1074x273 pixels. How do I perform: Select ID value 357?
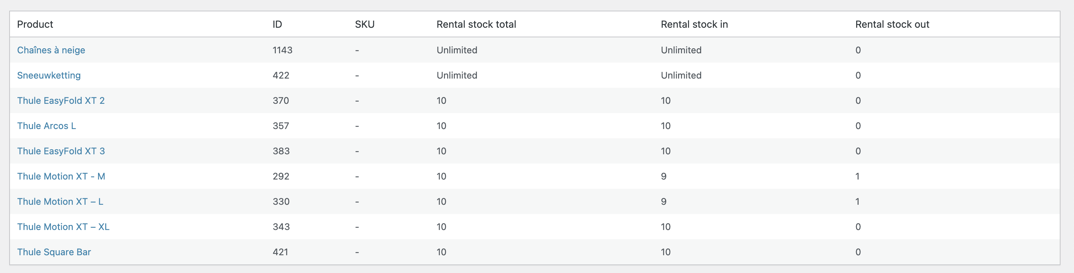click(281, 126)
